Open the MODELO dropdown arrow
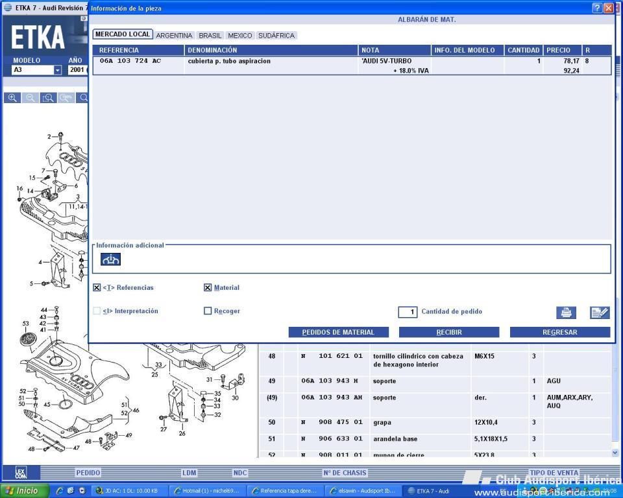 tap(58, 70)
